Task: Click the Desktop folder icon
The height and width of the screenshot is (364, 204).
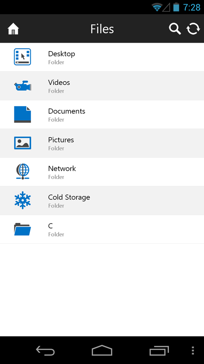Action: coord(23,57)
